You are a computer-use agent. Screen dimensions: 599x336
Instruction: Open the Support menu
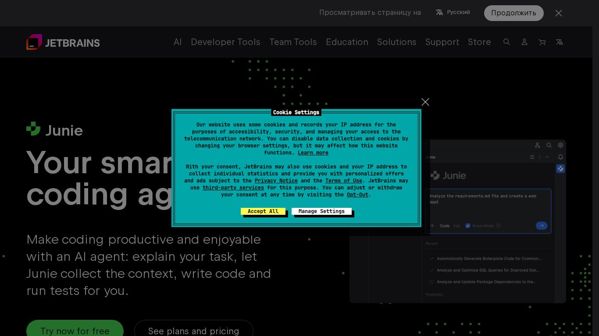point(442,42)
